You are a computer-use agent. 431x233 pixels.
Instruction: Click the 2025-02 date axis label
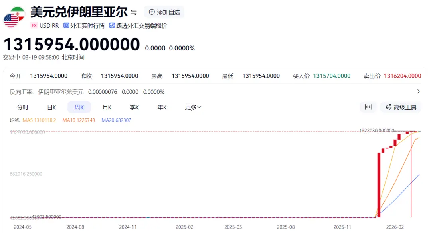(184, 227)
